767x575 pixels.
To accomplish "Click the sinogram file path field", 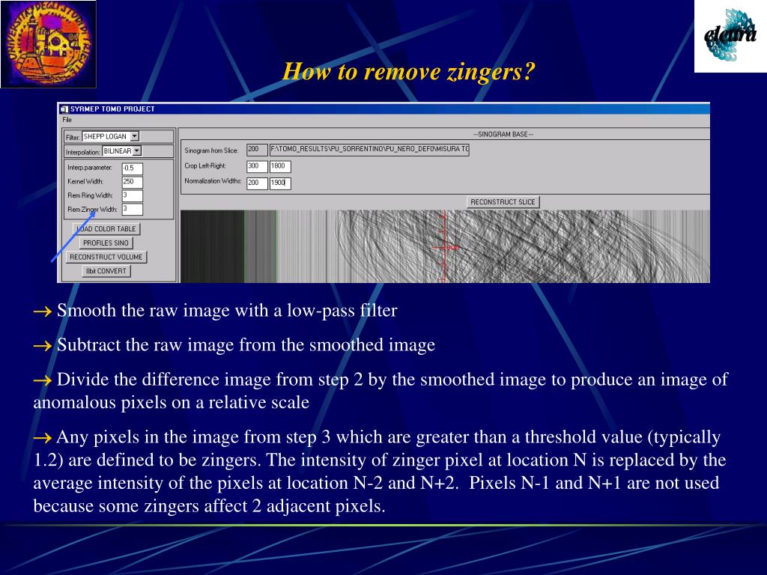I will coord(369,150).
